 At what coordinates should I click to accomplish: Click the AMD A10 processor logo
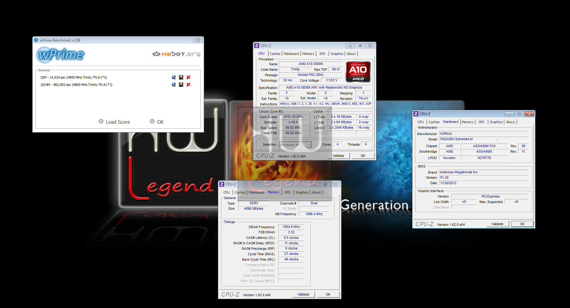(x=358, y=72)
